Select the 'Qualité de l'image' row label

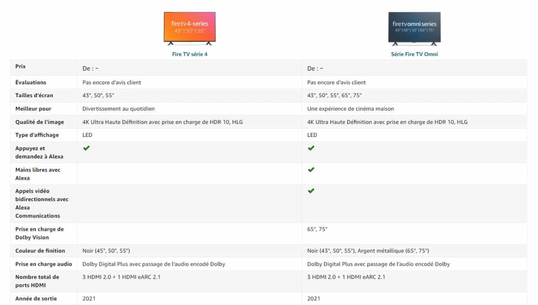(40, 122)
